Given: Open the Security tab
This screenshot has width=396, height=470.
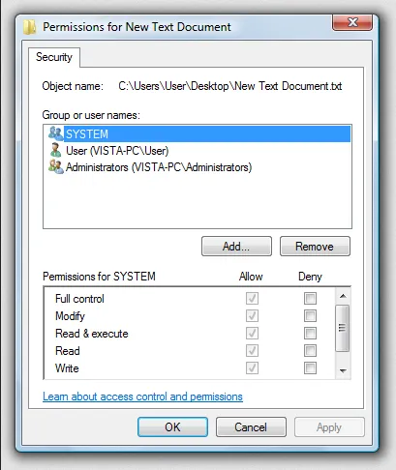Looking at the screenshot, I should (x=54, y=57).
